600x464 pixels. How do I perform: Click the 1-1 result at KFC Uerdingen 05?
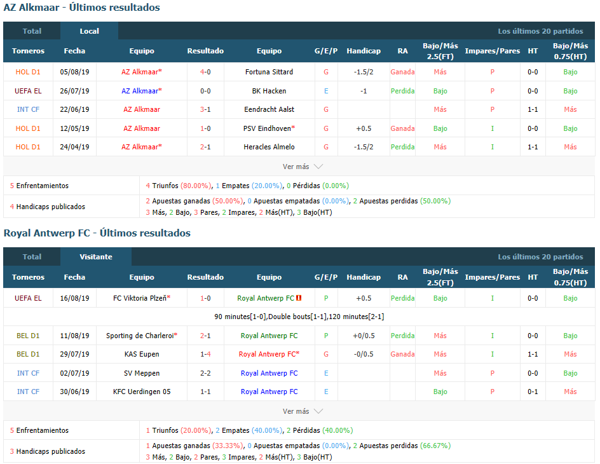tap(205, 392)
